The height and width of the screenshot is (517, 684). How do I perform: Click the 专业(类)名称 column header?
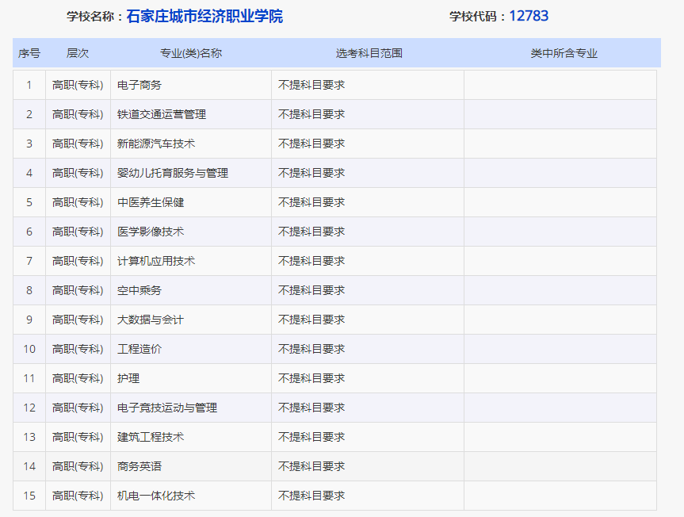point(191,53)
